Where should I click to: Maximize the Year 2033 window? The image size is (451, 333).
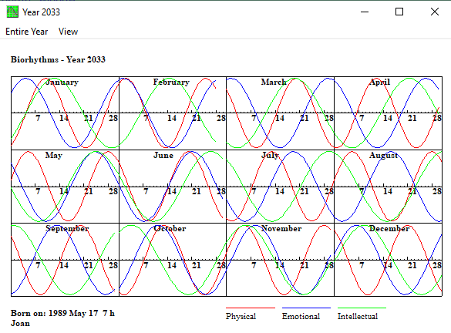pyautogui.click(x=399, y=12)
